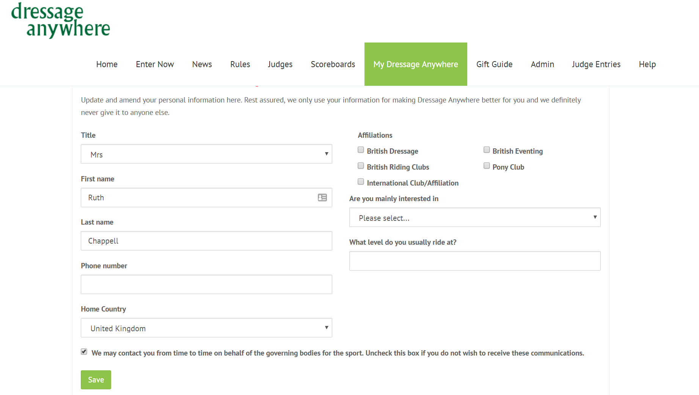Viewport: 699px width, 395px height.
Task: Open the News menu item
Action: tap(202, 64)
